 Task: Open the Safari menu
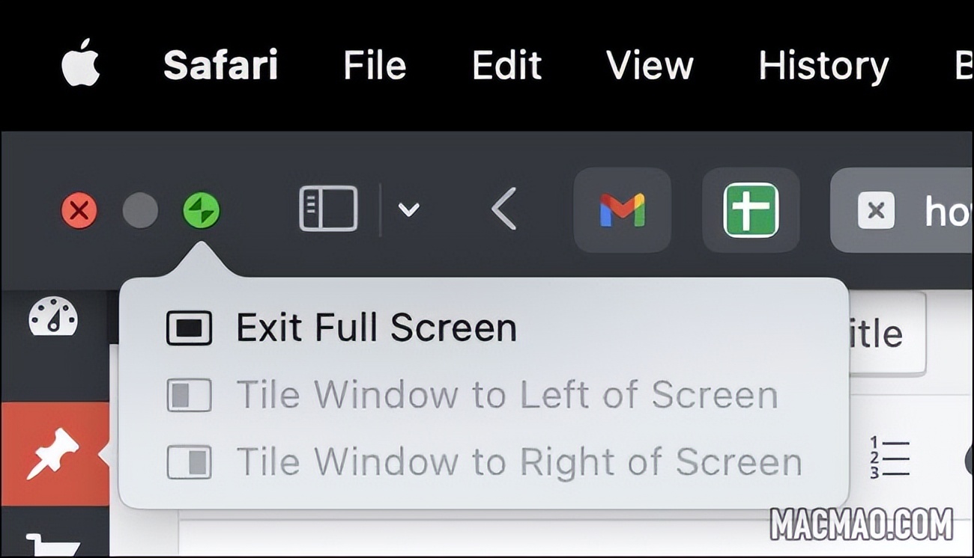[x=220, y=66]
